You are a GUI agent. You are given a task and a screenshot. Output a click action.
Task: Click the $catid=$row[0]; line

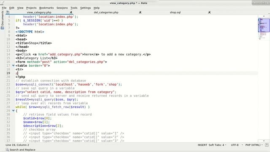click(38, 118)
